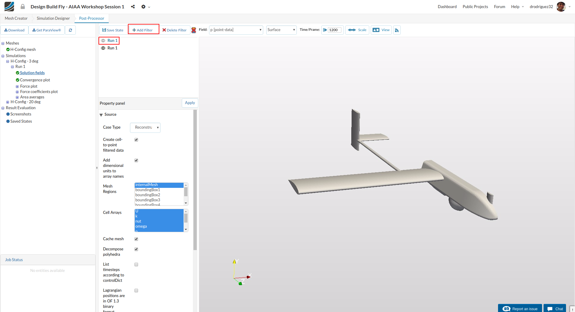The image size is (575, 312).
Task: Click the share project icon
Action: 133,7
